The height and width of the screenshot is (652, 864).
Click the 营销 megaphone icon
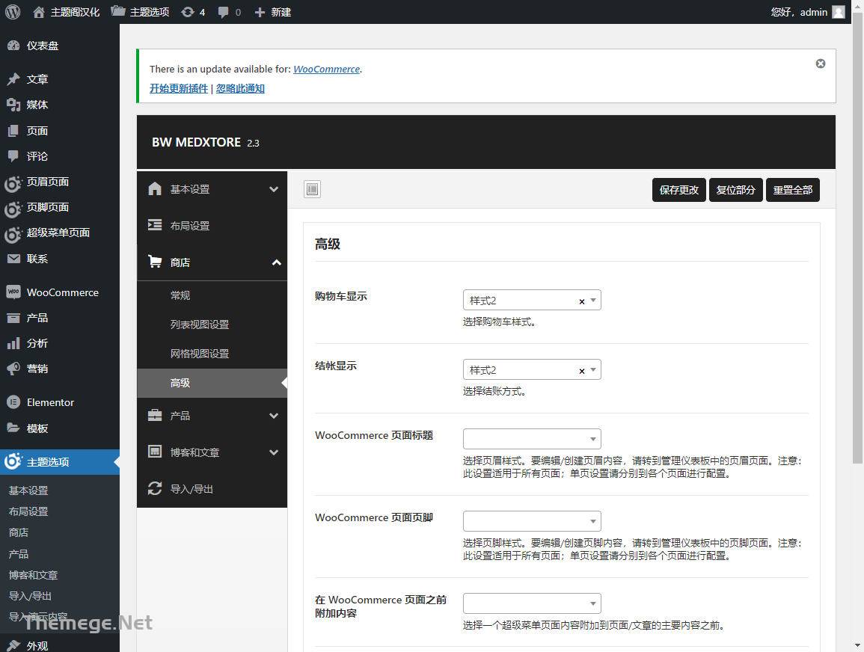pyautogui.click(x=13, y=369)
